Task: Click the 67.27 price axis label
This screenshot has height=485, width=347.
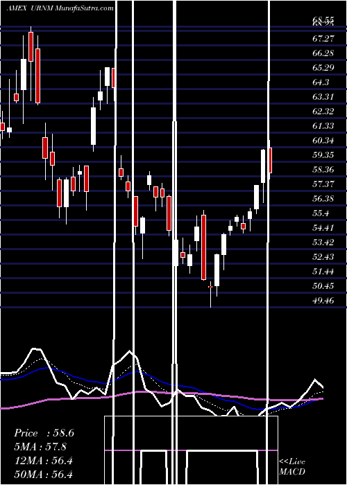Action: pos(323,39)
